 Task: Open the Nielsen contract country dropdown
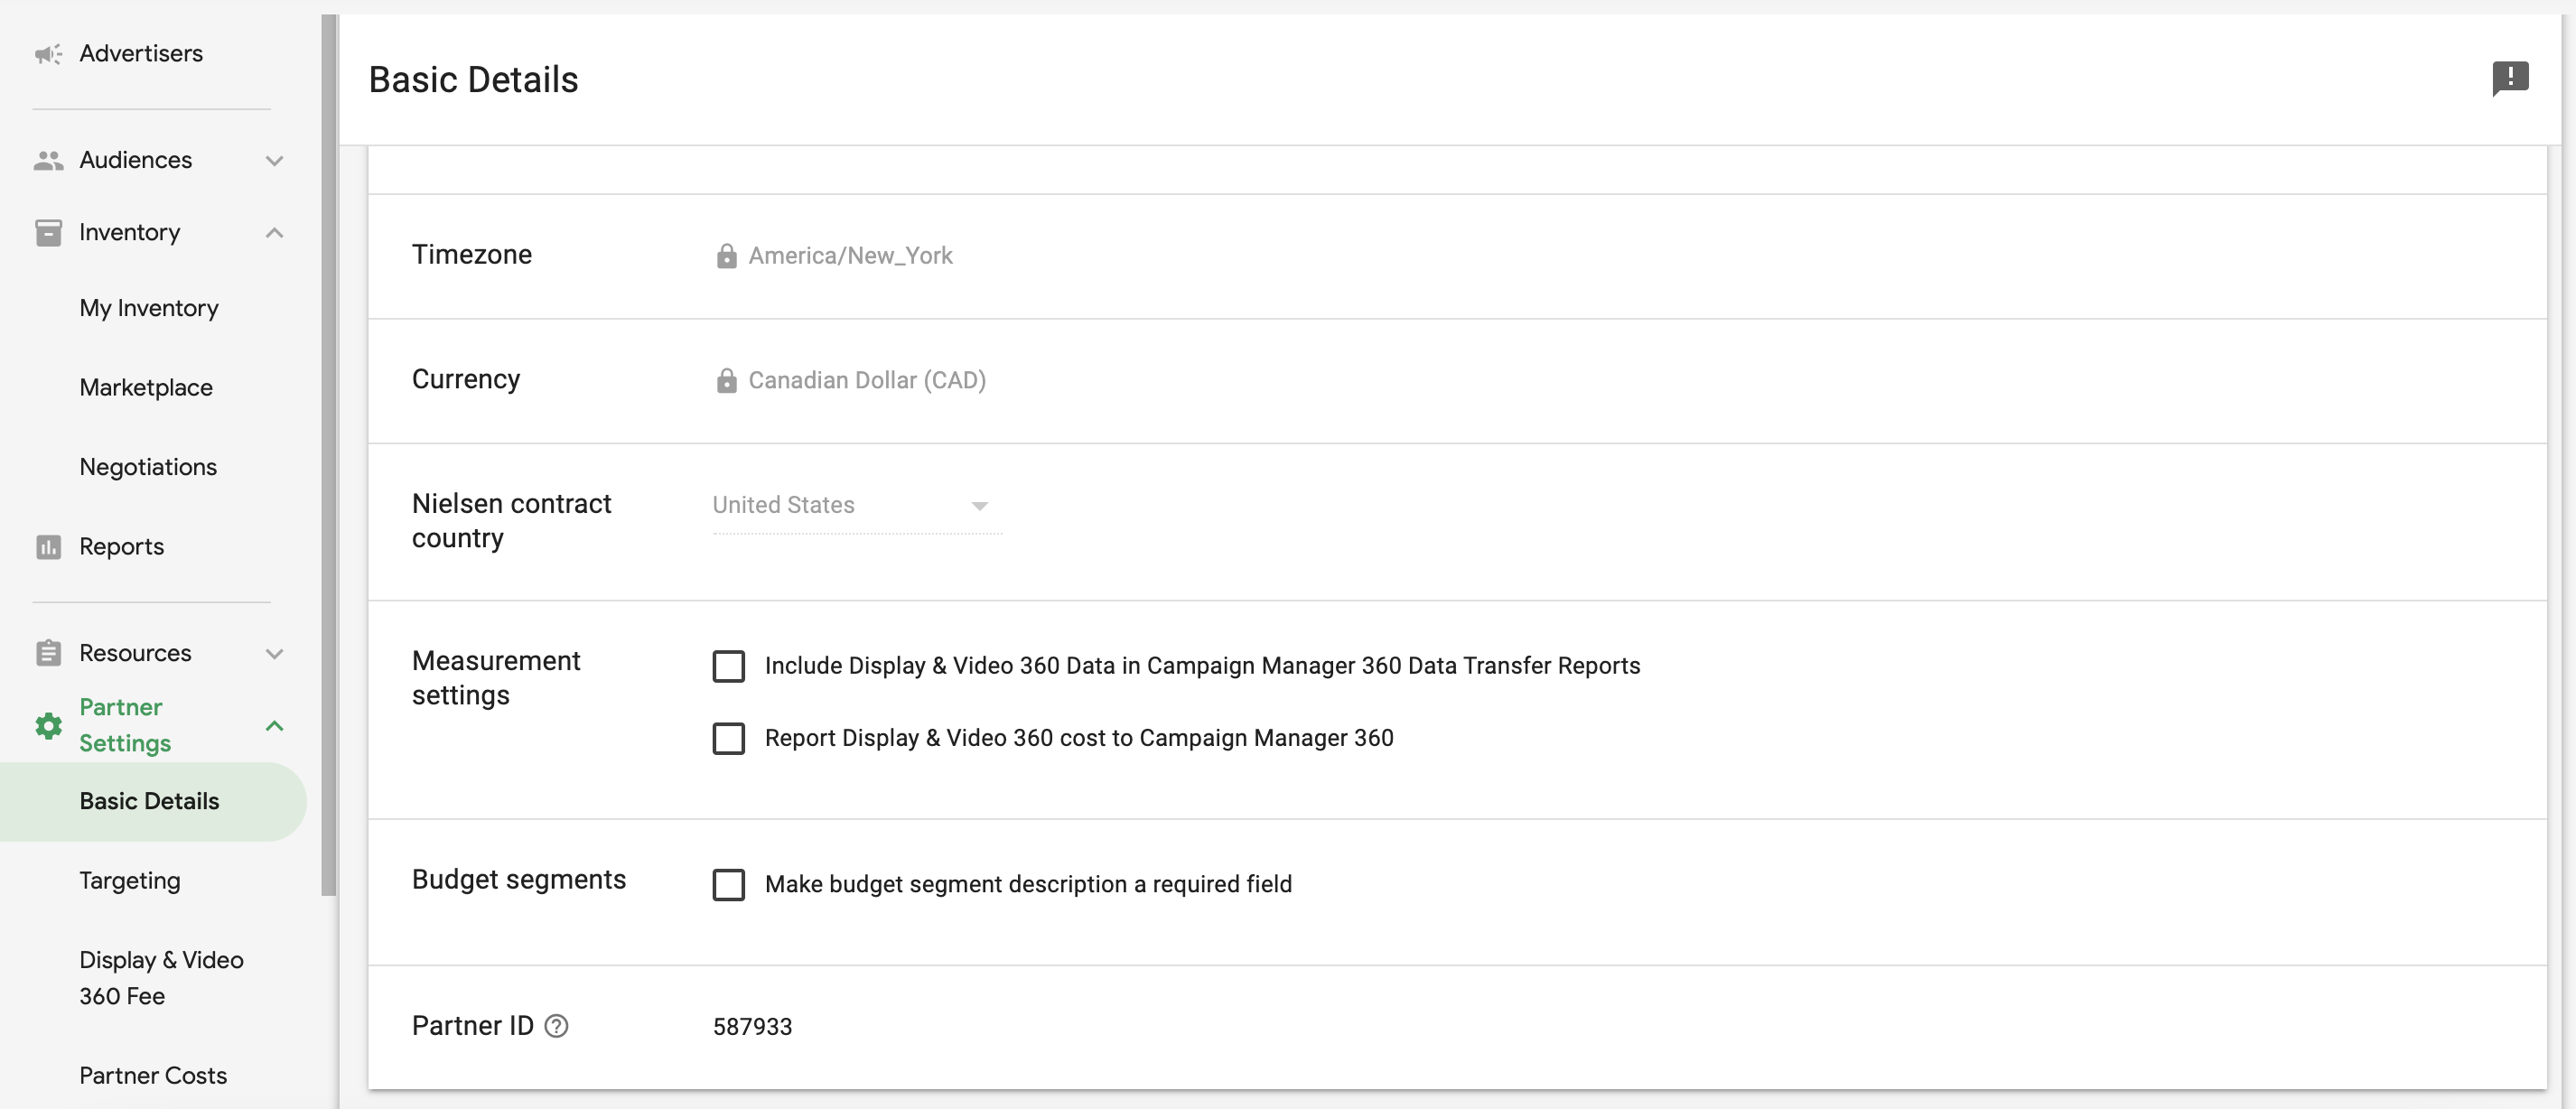pyautogui.click(x=857, y=506)
